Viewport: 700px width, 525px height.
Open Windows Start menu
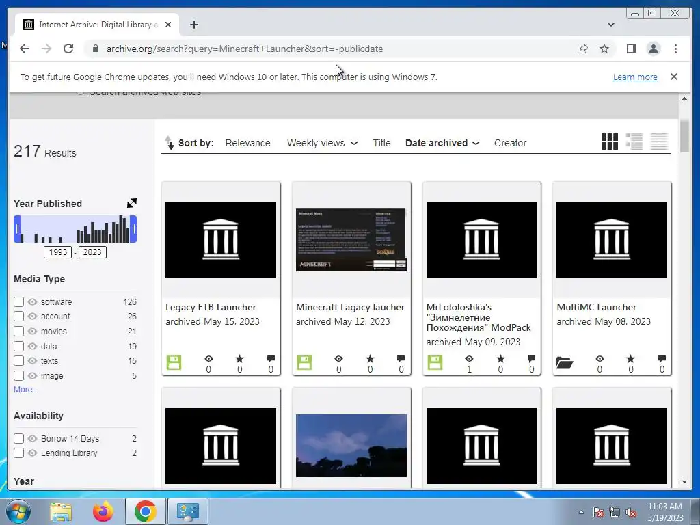pos(18,511)
